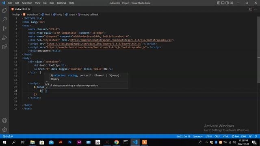Open the editor More Actions menu

[x=256, y=9]
